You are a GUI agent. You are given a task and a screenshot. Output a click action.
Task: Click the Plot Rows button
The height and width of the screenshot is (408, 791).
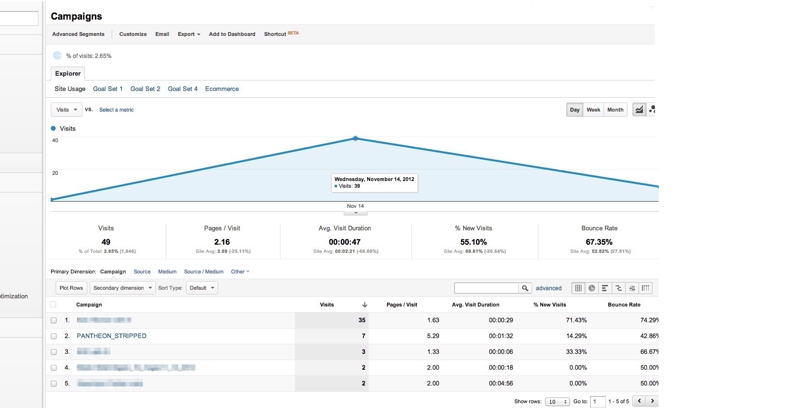[x=71, y=288]
